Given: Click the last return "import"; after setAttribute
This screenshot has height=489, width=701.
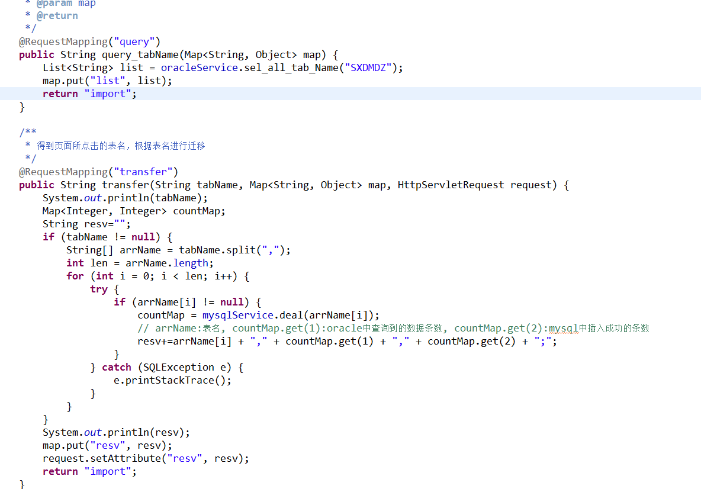Looking at the screenshot, I should pyautogui.click(x=89, y=472).
